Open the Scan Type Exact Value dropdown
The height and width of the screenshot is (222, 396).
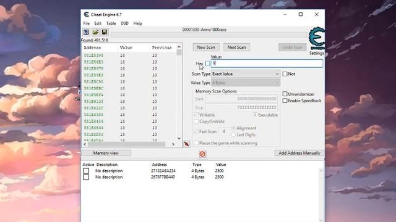tap(246, 74)
